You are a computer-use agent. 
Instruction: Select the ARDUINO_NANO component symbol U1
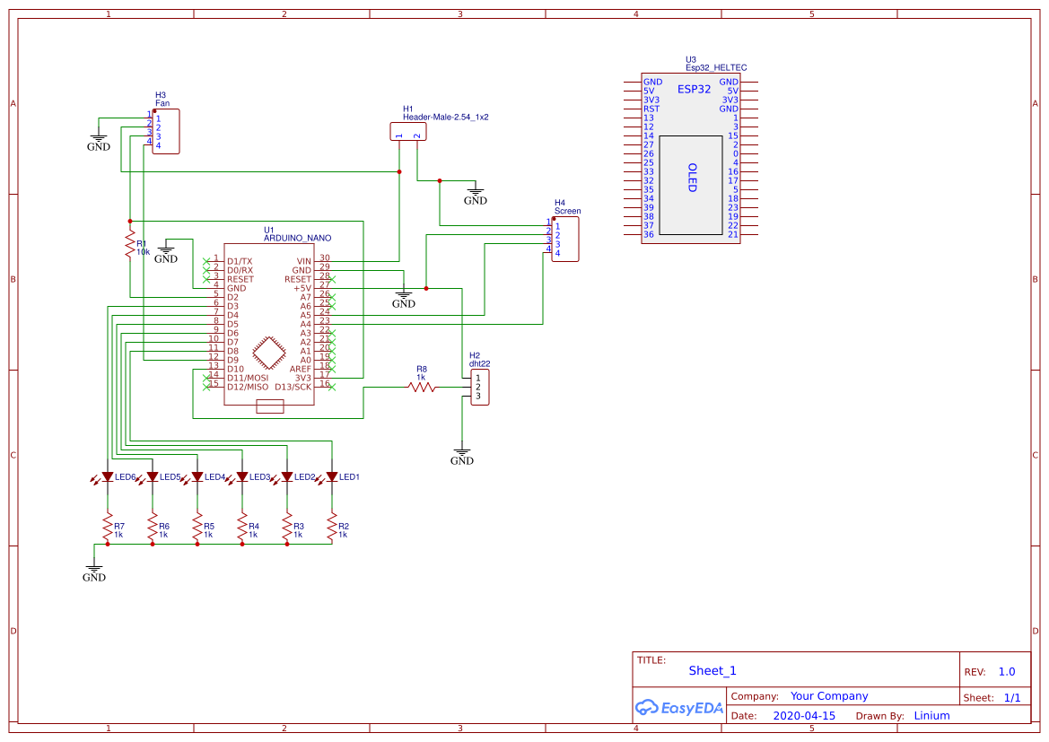point(269,323)
